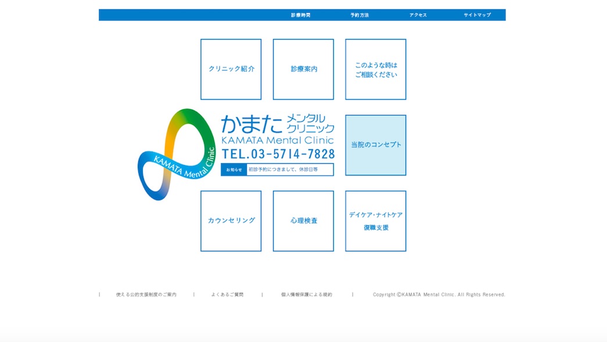Open the highlighted 当院のコンセプト tile
The height and width of the screenshot is (342, 607).
click(376, 145)
